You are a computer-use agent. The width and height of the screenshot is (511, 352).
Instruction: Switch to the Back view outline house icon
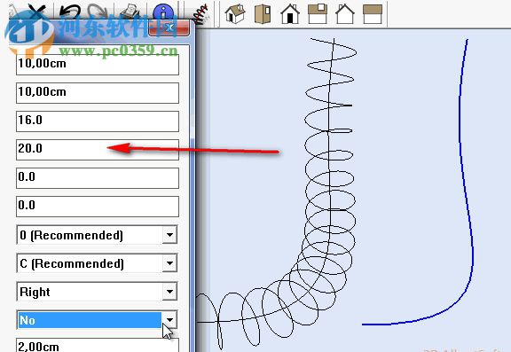pyautogui.click(x=345, y=13)
